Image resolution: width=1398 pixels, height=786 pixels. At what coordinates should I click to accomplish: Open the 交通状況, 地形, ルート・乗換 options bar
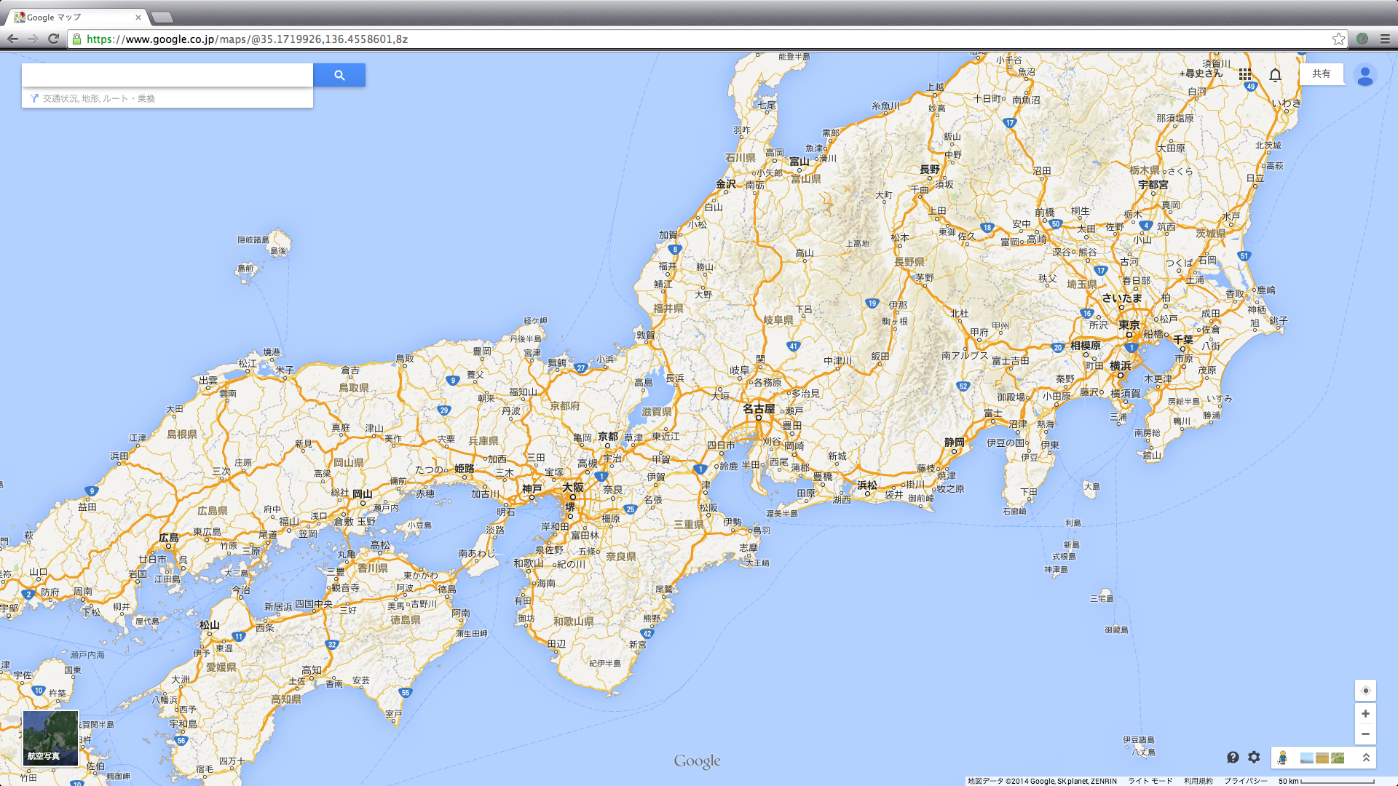pyautogui.click(x=167, y=98)
